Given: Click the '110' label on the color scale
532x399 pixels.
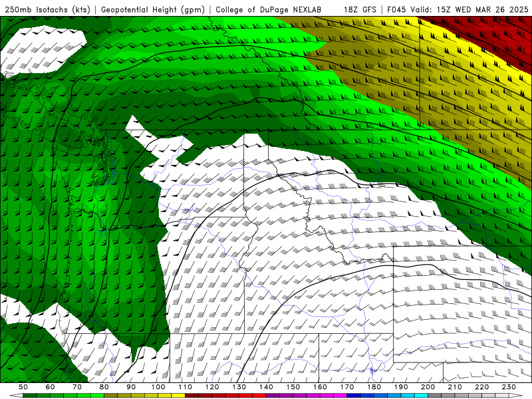Looking at the screenshot, I should click(x=186, y=387).
